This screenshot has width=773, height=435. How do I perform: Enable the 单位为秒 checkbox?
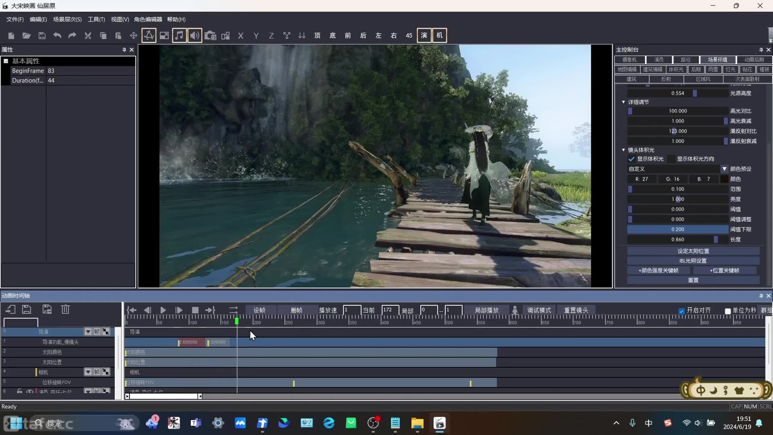728,311
